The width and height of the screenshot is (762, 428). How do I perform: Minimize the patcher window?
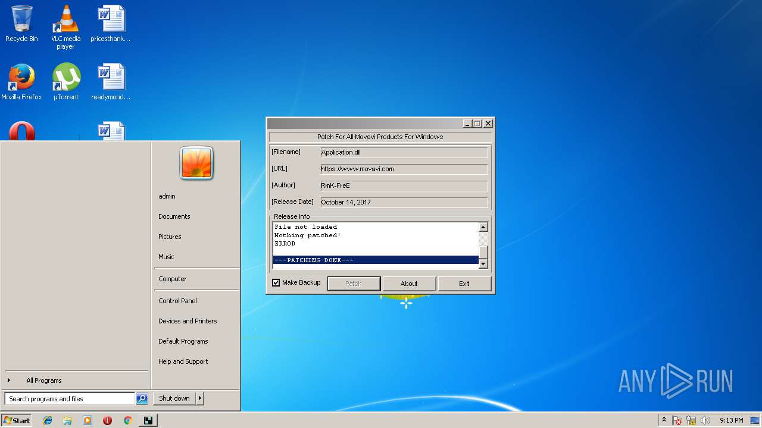click(468, 124)
